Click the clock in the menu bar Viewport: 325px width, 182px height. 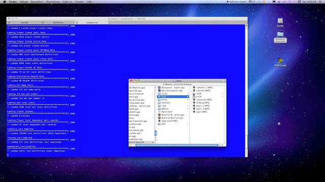pyautogui.click(x=309, y=2)
